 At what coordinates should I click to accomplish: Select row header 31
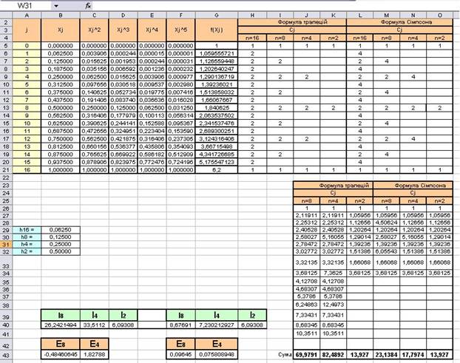6,244
